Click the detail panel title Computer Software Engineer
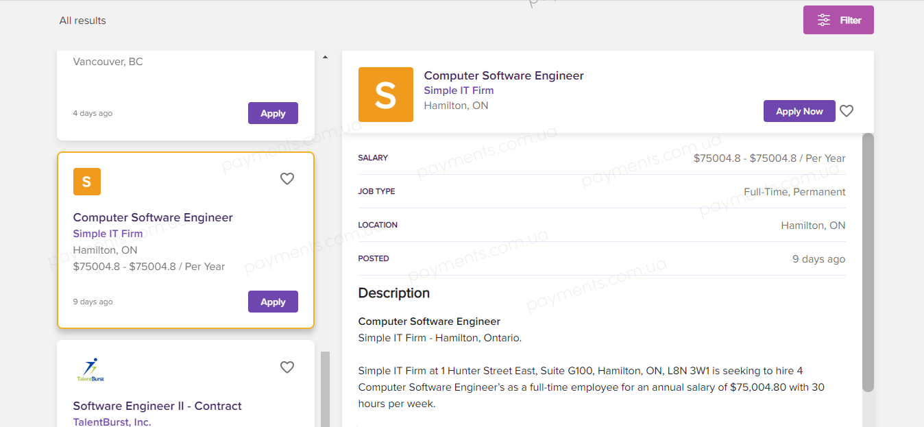 (x=504, y=75)
